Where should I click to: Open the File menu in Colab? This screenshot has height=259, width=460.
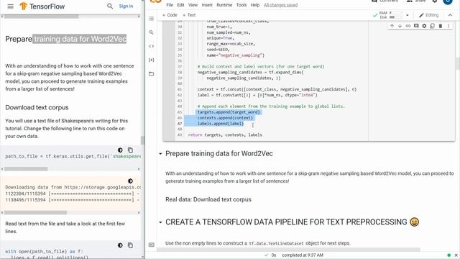tap(170, 5)
